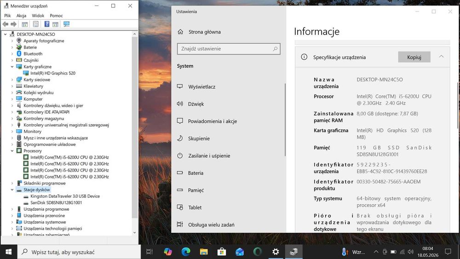The width and height of the screenshot is (460, 259).
Task: Open the Pomoc menu
Action: coord(56,16)
